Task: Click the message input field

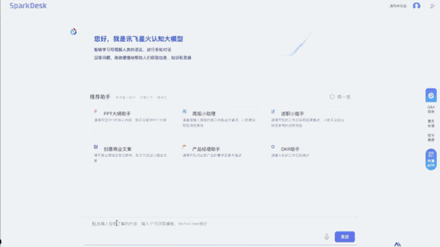Action: tap(204, 224)
